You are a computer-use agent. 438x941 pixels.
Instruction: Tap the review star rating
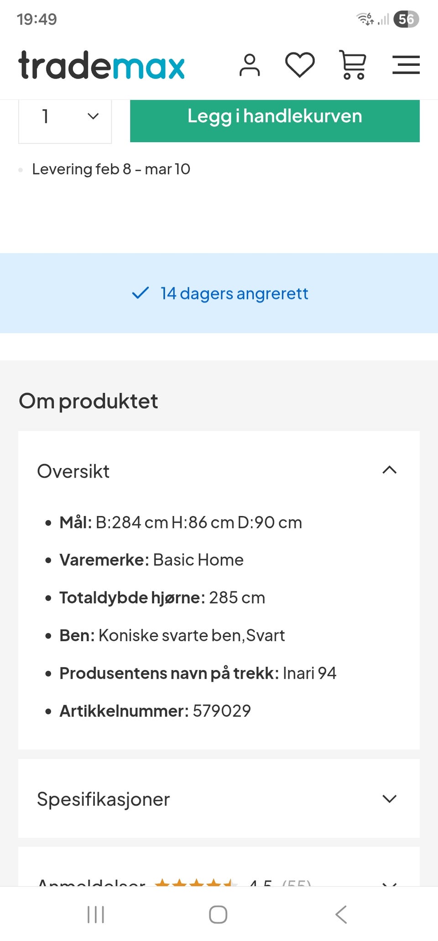tap(196, 883)
